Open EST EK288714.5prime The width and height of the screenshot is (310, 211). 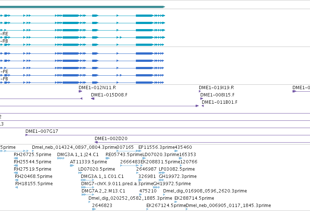click(195, 198)
